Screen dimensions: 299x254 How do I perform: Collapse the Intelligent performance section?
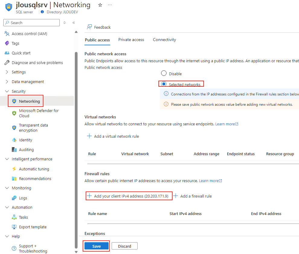[x=7, y=159]
